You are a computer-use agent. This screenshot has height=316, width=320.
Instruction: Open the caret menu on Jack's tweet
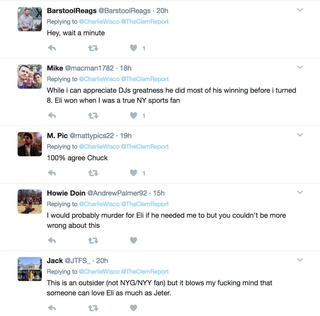click(x=300, y=260)
